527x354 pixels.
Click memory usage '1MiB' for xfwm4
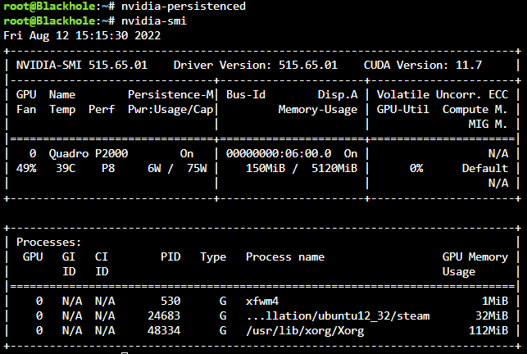click(x=495, y=301)
